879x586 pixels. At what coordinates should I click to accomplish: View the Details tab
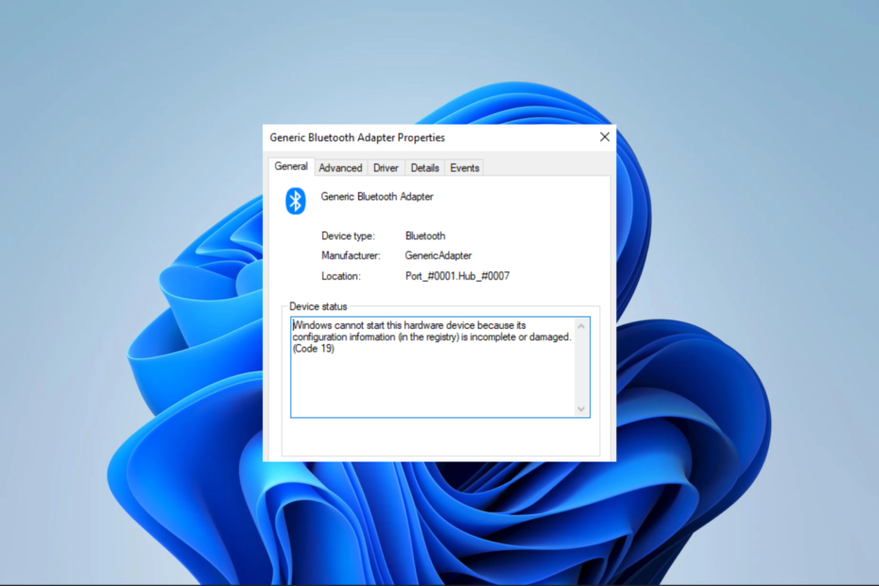point(424,167)
